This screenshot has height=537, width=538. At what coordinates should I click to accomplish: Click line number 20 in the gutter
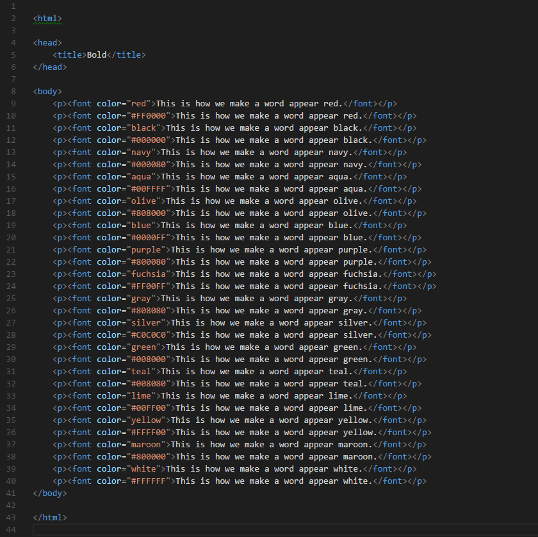tap(11, 238)
